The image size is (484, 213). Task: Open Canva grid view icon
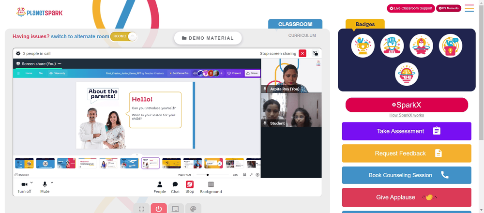point(244,175)
